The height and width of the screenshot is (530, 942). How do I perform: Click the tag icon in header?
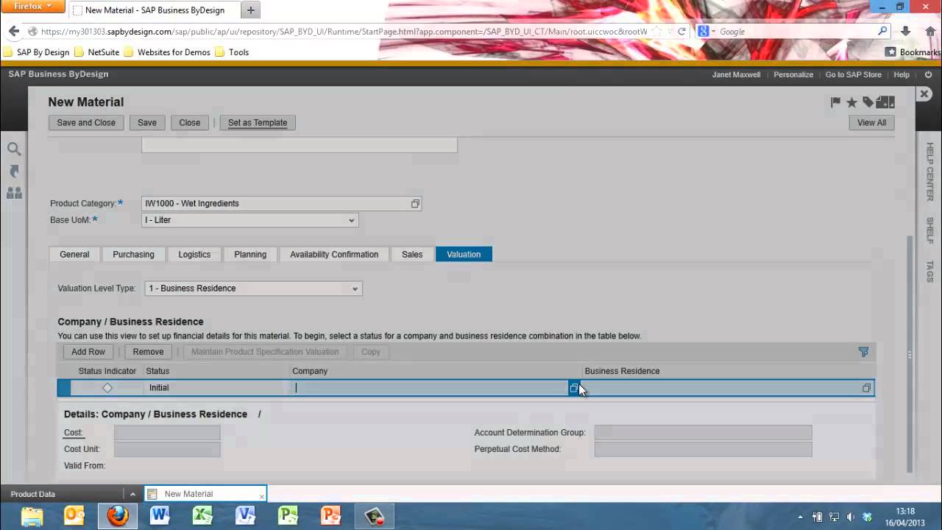click(x=868, y=102)
